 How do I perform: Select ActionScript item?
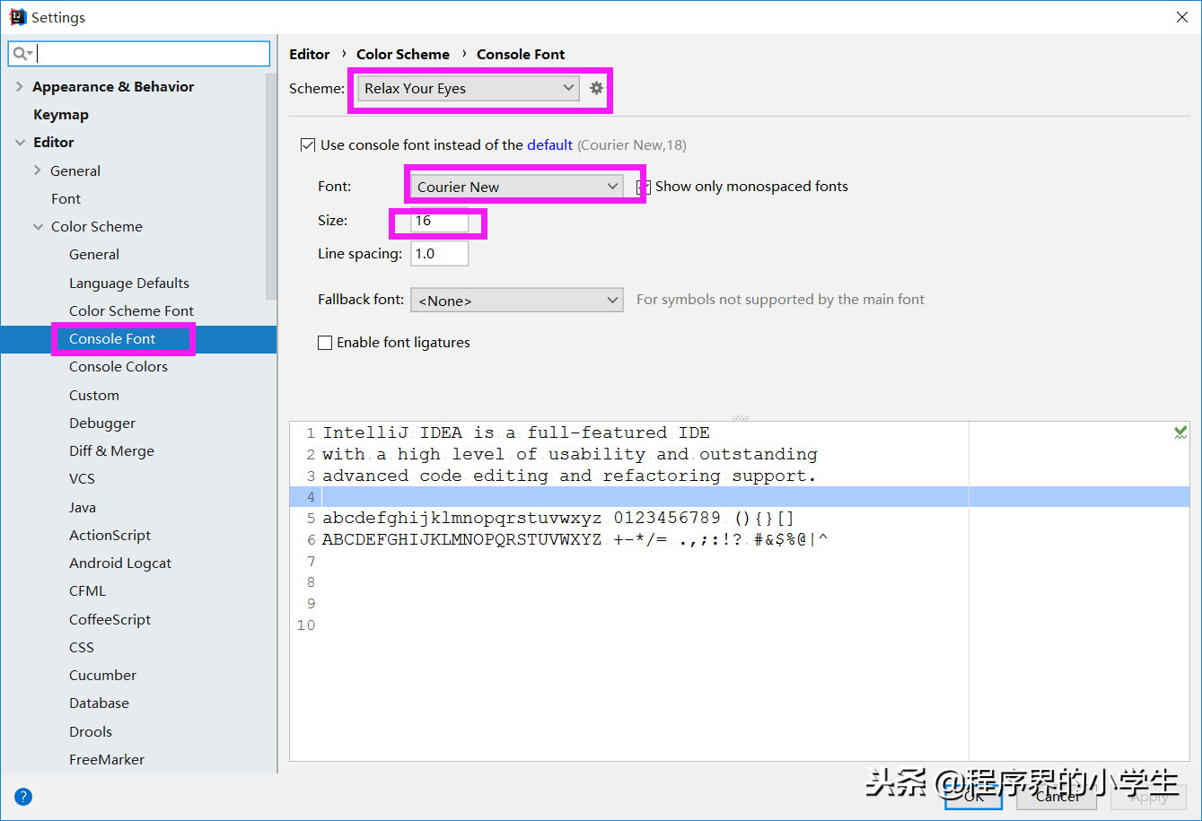tap(110, 536)
